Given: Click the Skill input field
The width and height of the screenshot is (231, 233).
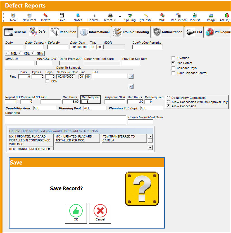Looking at the screenshot, I should (51, 102).
